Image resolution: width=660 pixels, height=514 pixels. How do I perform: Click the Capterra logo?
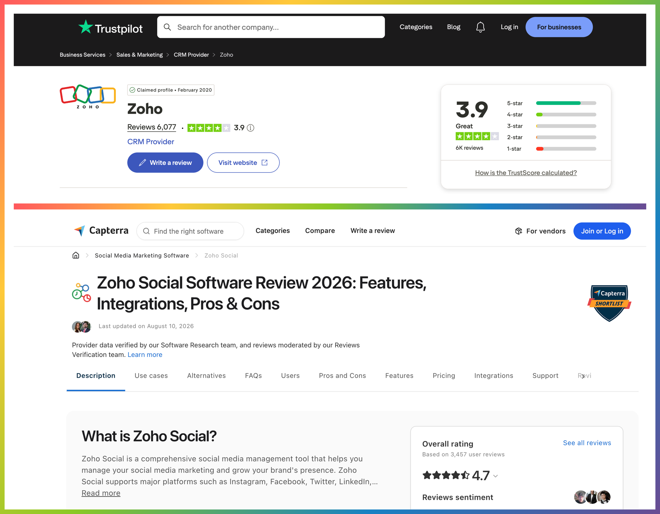click(x=101, y=231)
